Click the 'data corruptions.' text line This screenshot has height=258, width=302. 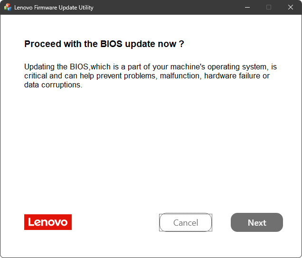tap(53, 85)
